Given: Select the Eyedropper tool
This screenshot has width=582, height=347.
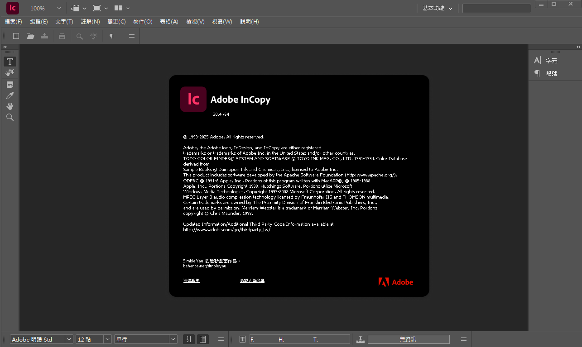Looking at the screenshot, I should [x=10, y=95].
